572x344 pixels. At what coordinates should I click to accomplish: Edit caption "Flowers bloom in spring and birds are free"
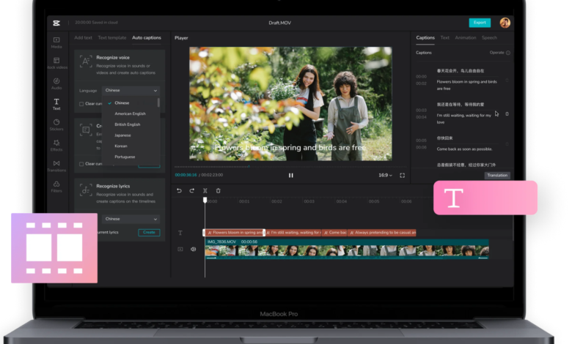pos(466,85)
